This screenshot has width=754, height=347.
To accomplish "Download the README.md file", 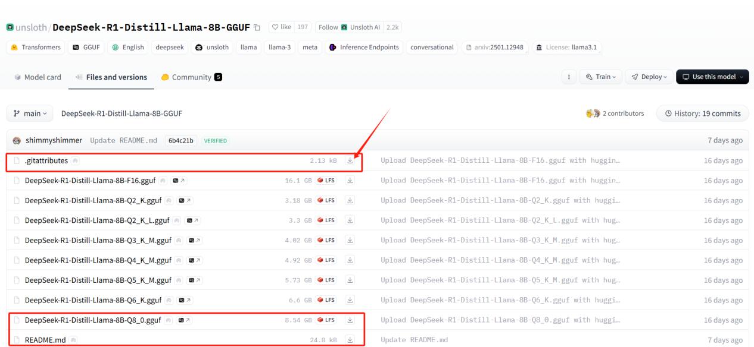I will coord(350,340).
